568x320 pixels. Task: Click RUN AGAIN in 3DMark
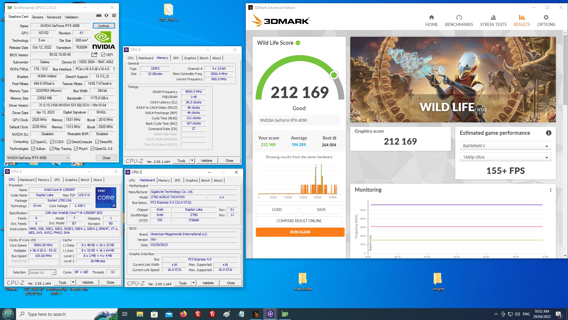(300, 232)
